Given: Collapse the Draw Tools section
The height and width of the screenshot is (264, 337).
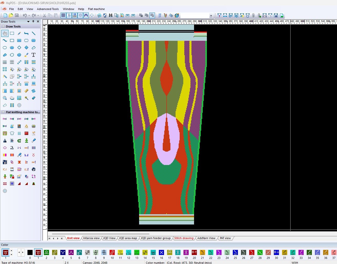Looking at the screenshot, I should (3, 26).
